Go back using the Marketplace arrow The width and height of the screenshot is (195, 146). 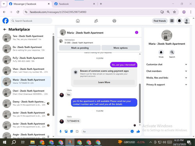tap(5, 30)
